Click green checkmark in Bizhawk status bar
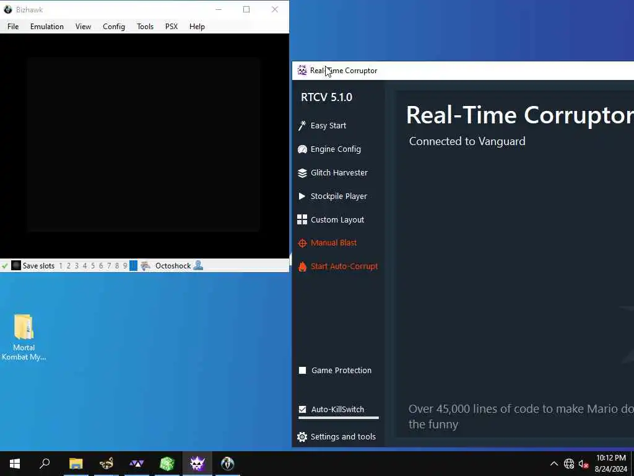The image size is (634, 476). pyautogui.click(x=5, y=266)
